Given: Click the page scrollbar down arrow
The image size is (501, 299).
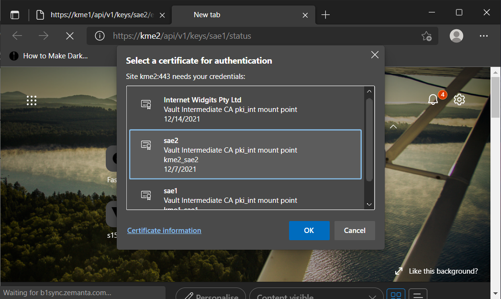Looking at the screenshot, I should [x=496, y=293].
